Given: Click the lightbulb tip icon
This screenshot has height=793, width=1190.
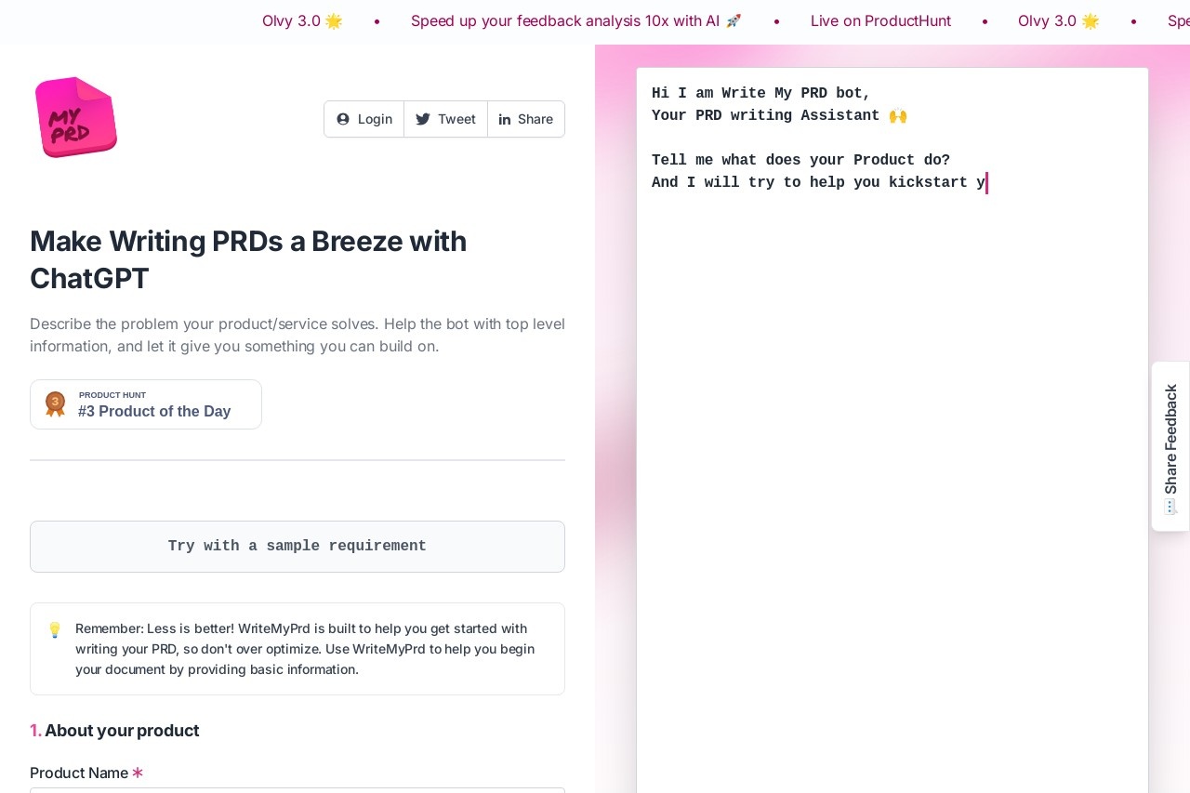Looking at the screenshot, I should (55, 629).
